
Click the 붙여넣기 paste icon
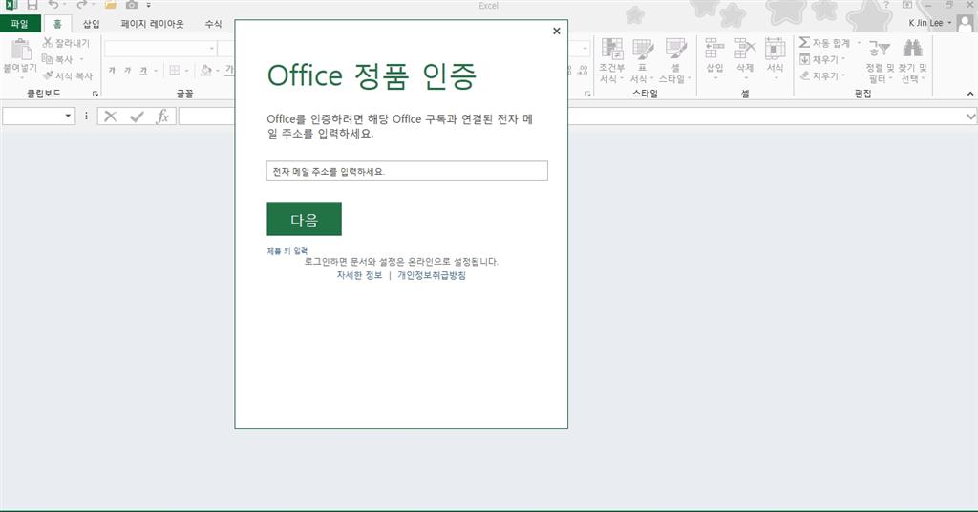tap(21, 50)
